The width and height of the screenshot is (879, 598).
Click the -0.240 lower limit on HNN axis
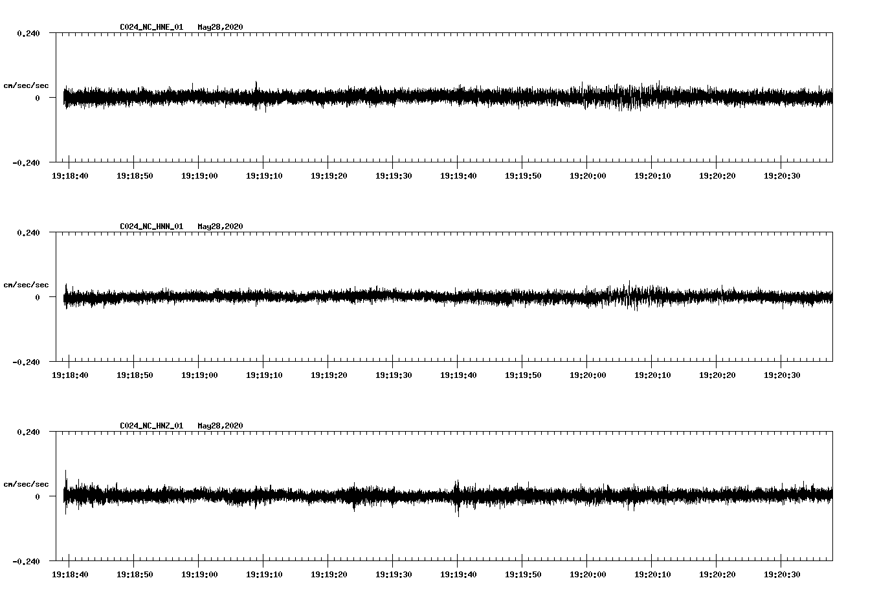click(x=26, y=362)
